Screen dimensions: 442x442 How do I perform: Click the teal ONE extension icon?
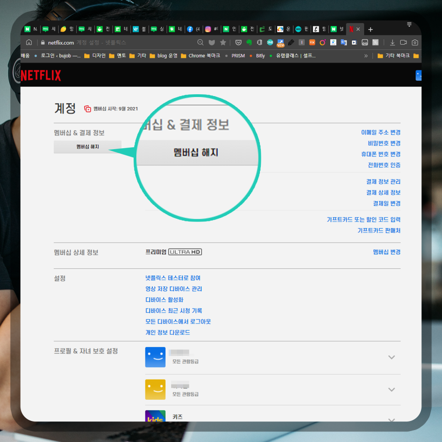270,42
